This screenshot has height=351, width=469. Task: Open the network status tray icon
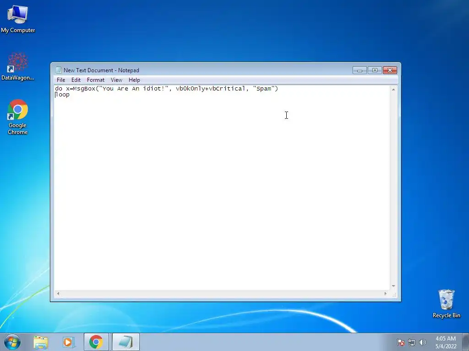click(412, 342)
